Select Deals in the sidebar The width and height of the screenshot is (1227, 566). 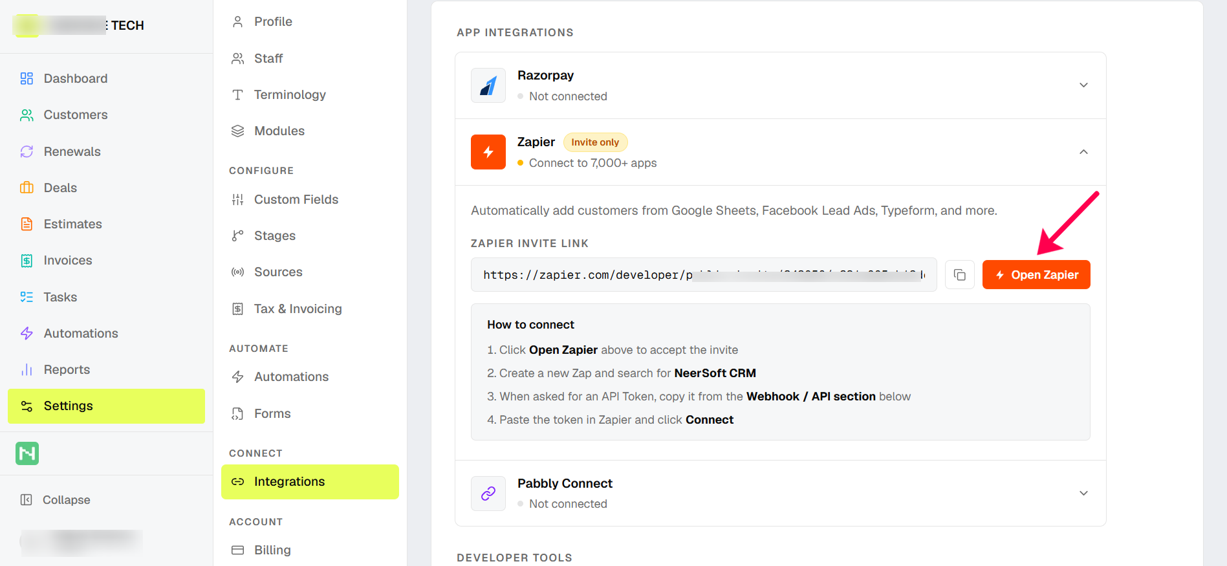click(x=106, y=188)
